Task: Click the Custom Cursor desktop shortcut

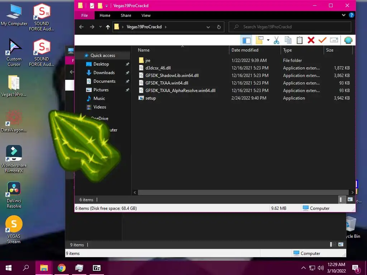Action: [x=14, y=52]
